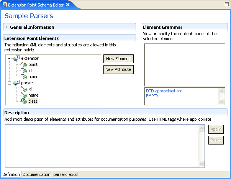Click the Reset button
The width and height of the screenshot is (231, 179).
[216, 140]
